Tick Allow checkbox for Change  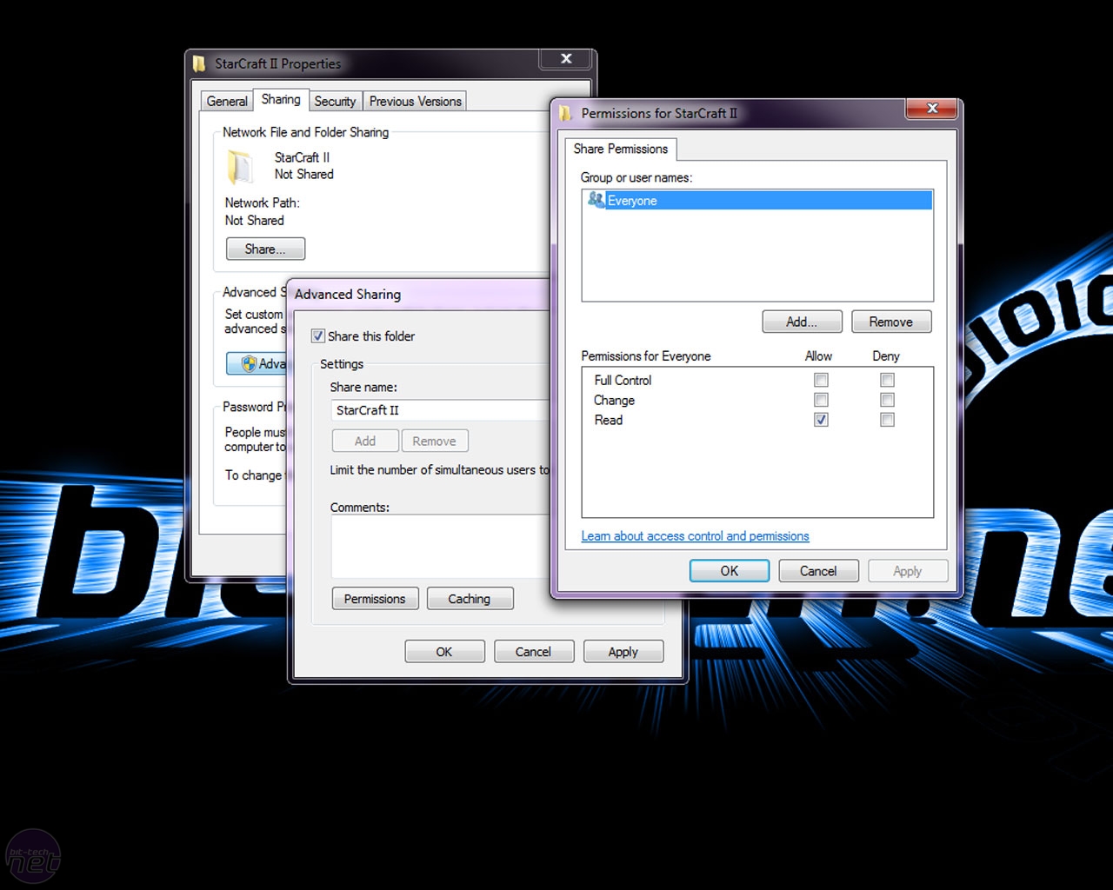[821, 400]
